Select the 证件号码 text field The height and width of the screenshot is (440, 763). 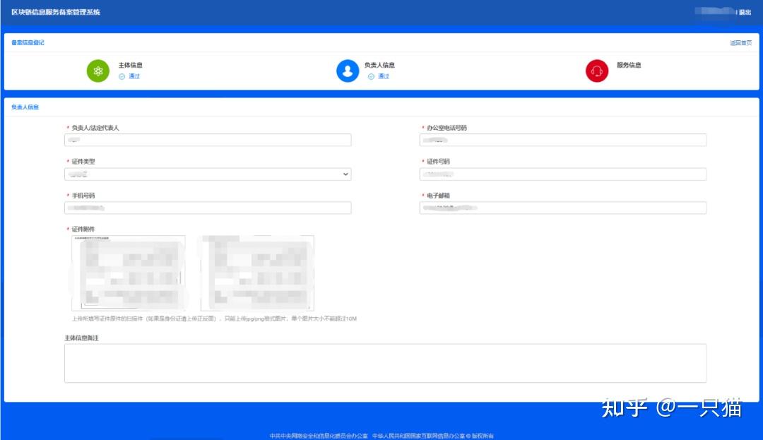(563, 174)
